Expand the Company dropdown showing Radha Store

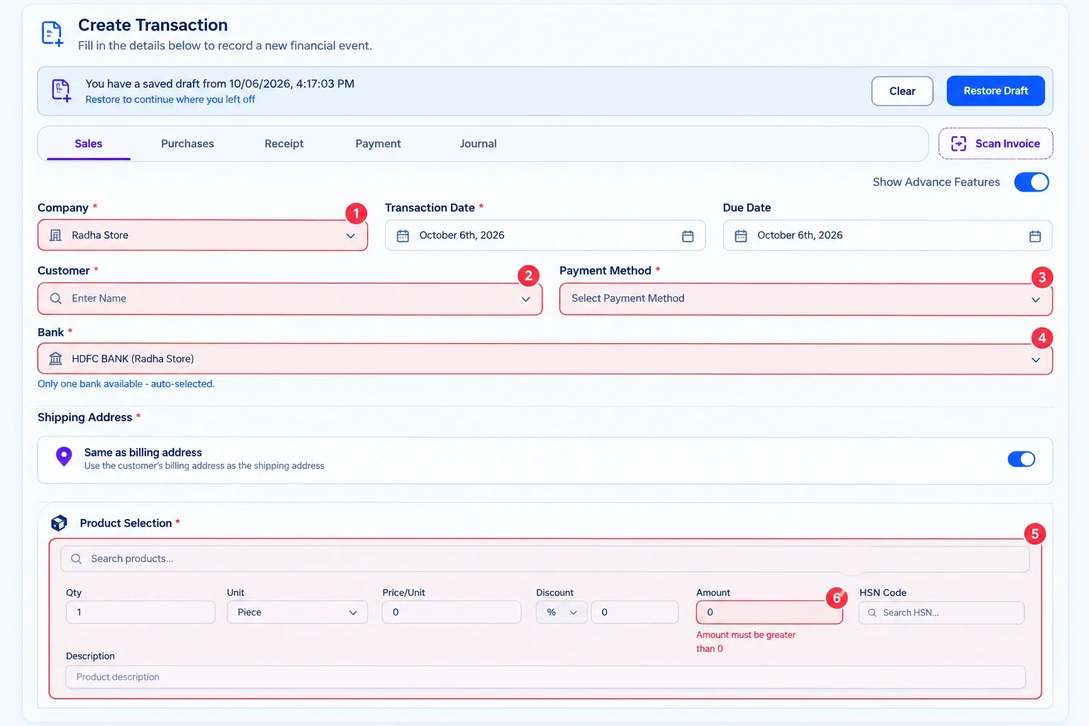pyautogui.click(x=203, y=235)
